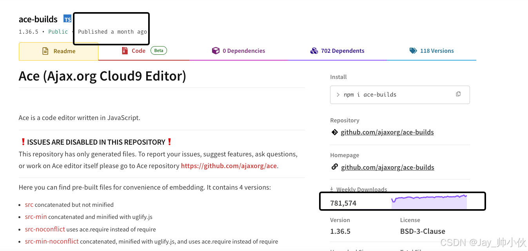This screenshot has height=251, width=528.
Task: Click the Weekly Downloads arrow icon
Action: pos(332,189)
